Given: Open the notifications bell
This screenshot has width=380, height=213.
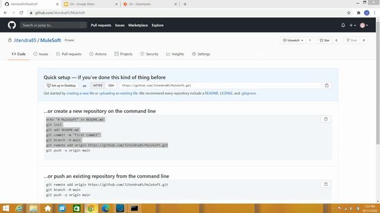Looking at the screenshot, I should tap(343, 25).
